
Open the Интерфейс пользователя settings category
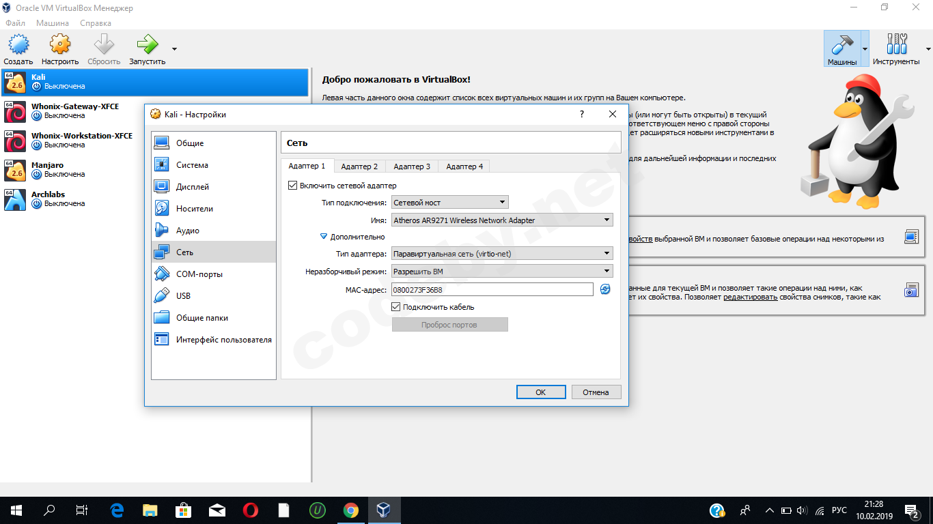click(x=213, y=340)
